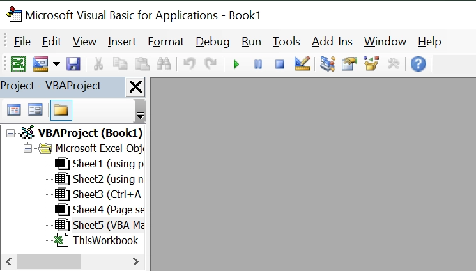476x271 pixels.
Task: Open the Debug menu
Action: point(213,42)
